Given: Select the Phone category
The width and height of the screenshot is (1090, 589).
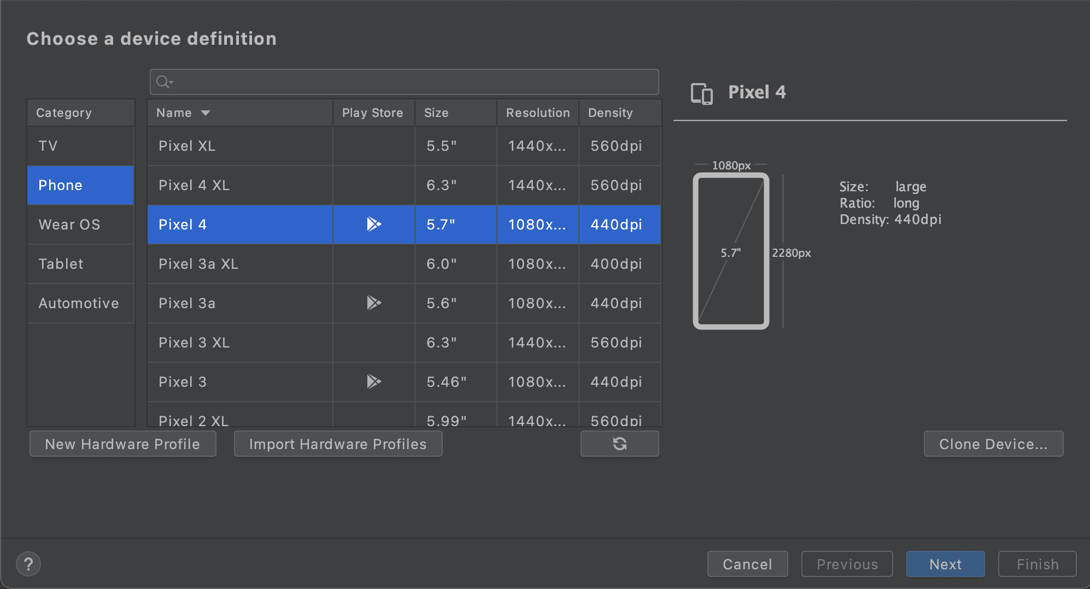Looking at the screenshot, I should 80,185.
